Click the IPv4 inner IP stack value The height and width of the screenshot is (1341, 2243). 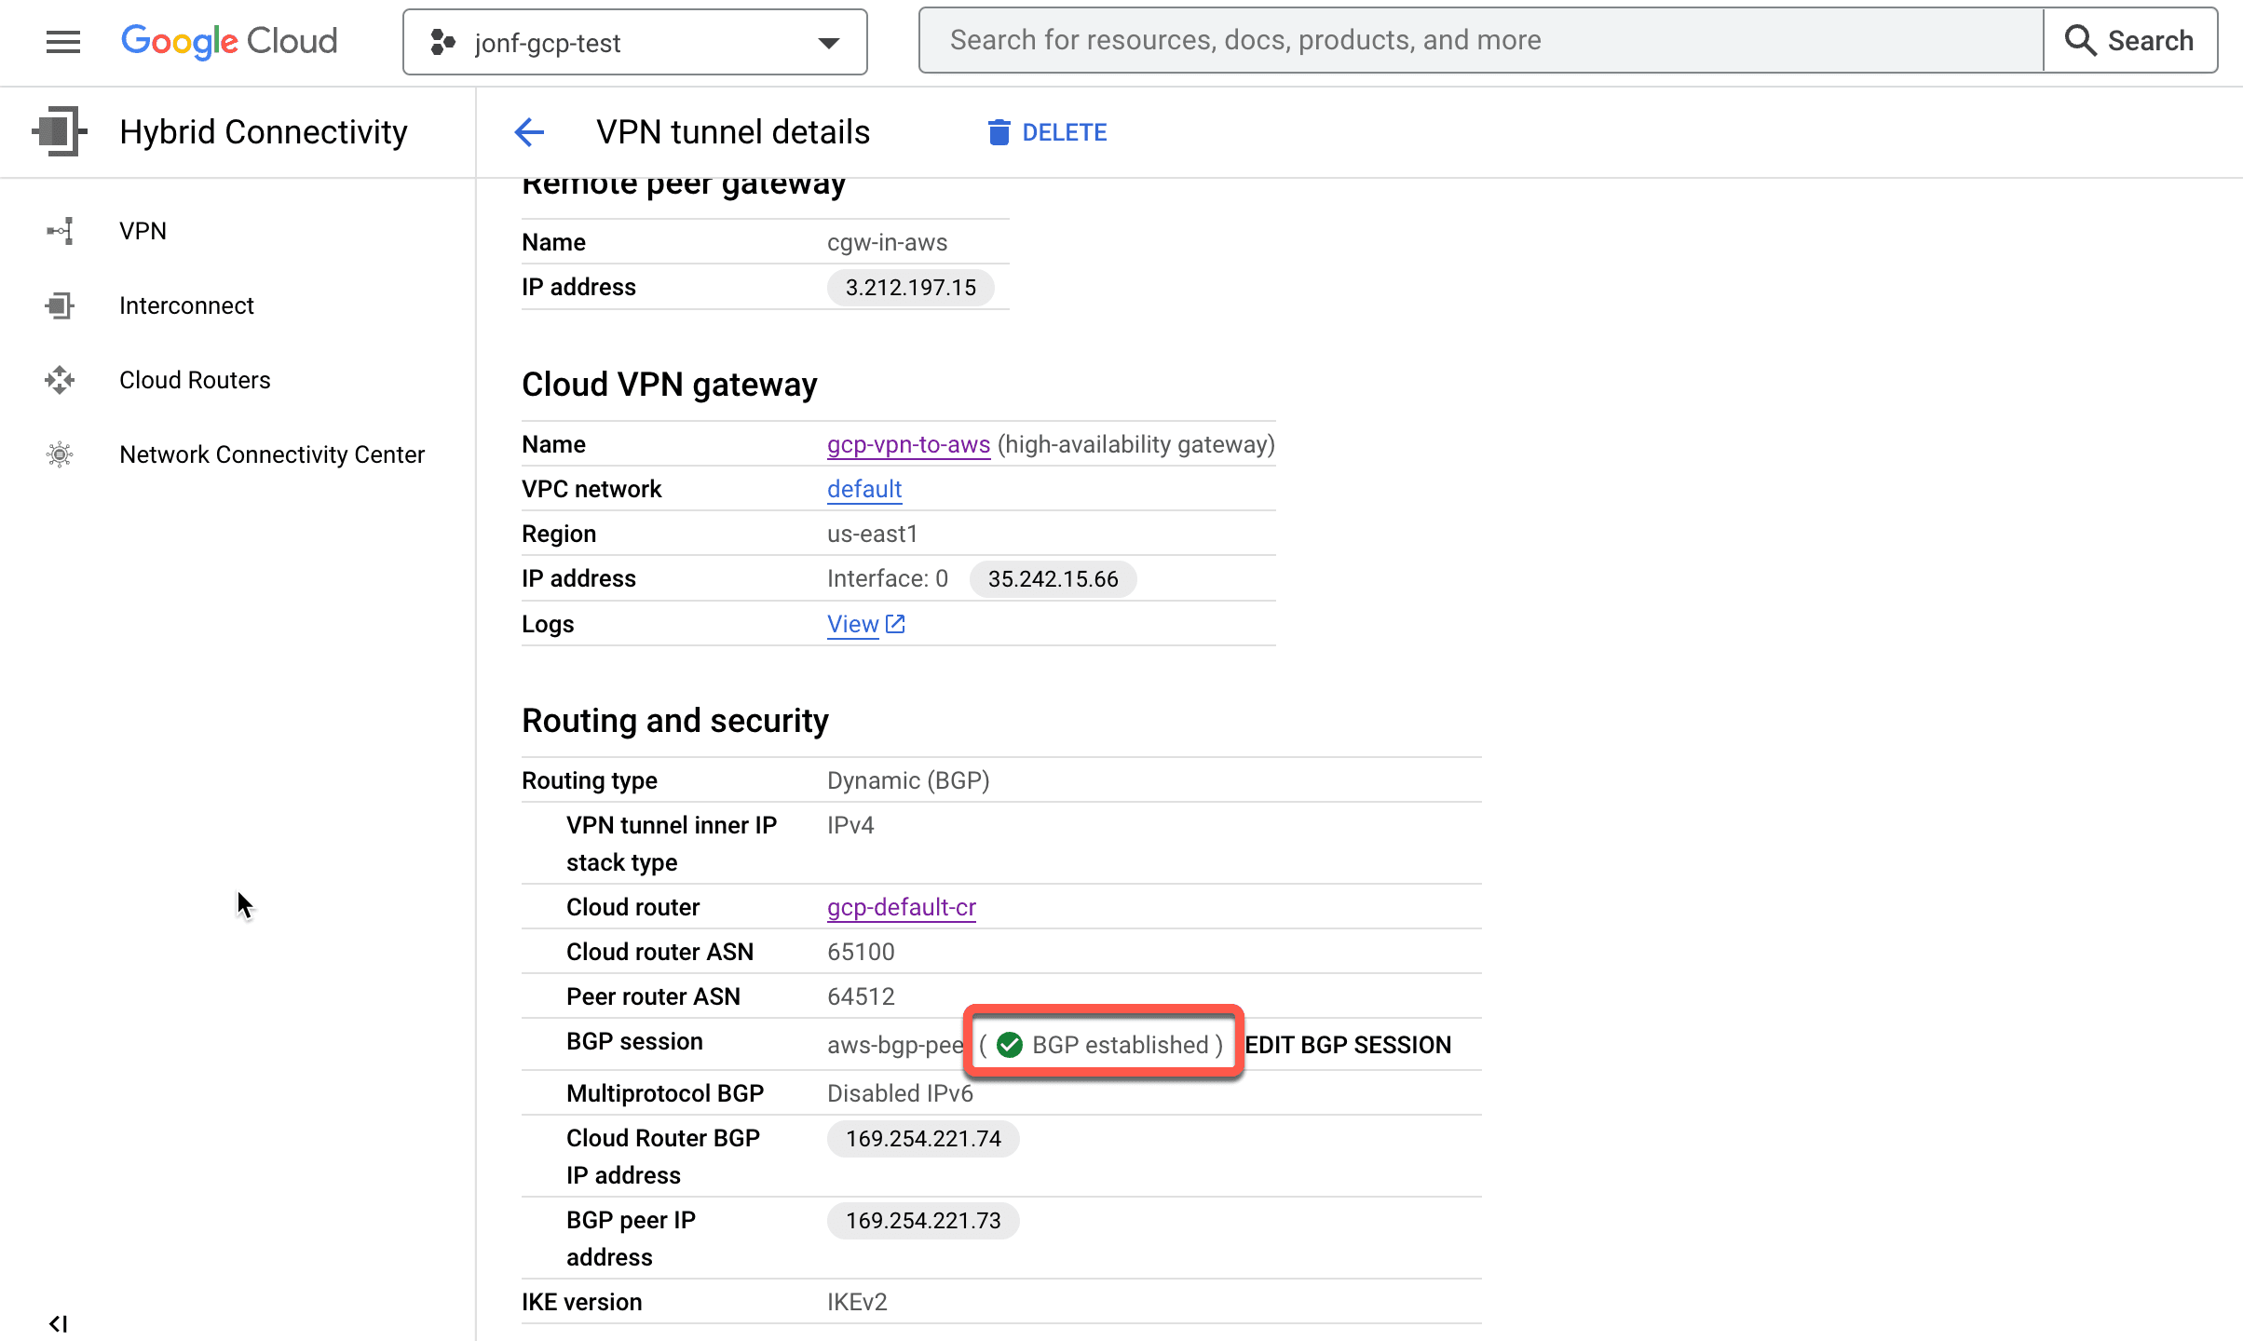(x=850, y=825)
